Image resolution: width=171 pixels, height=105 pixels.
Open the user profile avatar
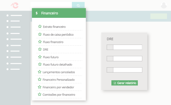pos(164,5)
